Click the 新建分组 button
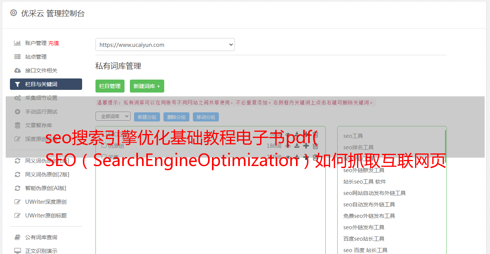490x254 pixels. 147,117
